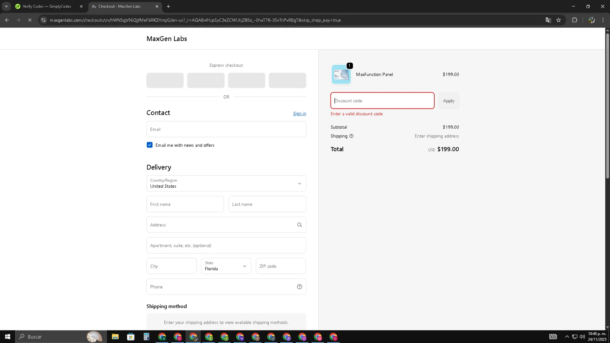Click the page vertical scrollbar
610x343 pixels.
(608, 106)
